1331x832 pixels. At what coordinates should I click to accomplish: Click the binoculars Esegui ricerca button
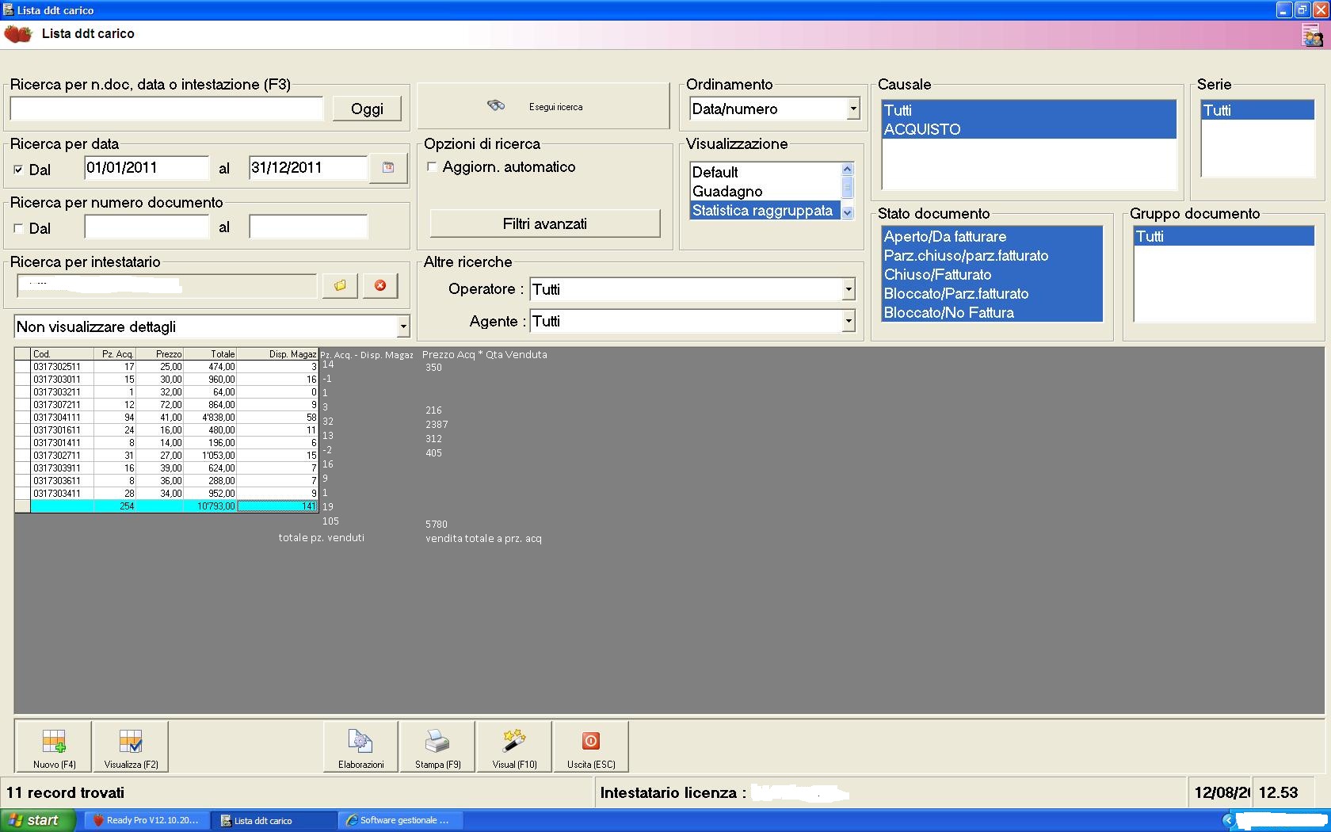point(543,106)
